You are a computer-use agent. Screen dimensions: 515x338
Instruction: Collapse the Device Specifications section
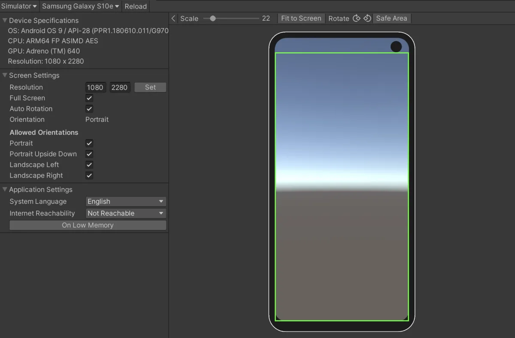point(5,21)
